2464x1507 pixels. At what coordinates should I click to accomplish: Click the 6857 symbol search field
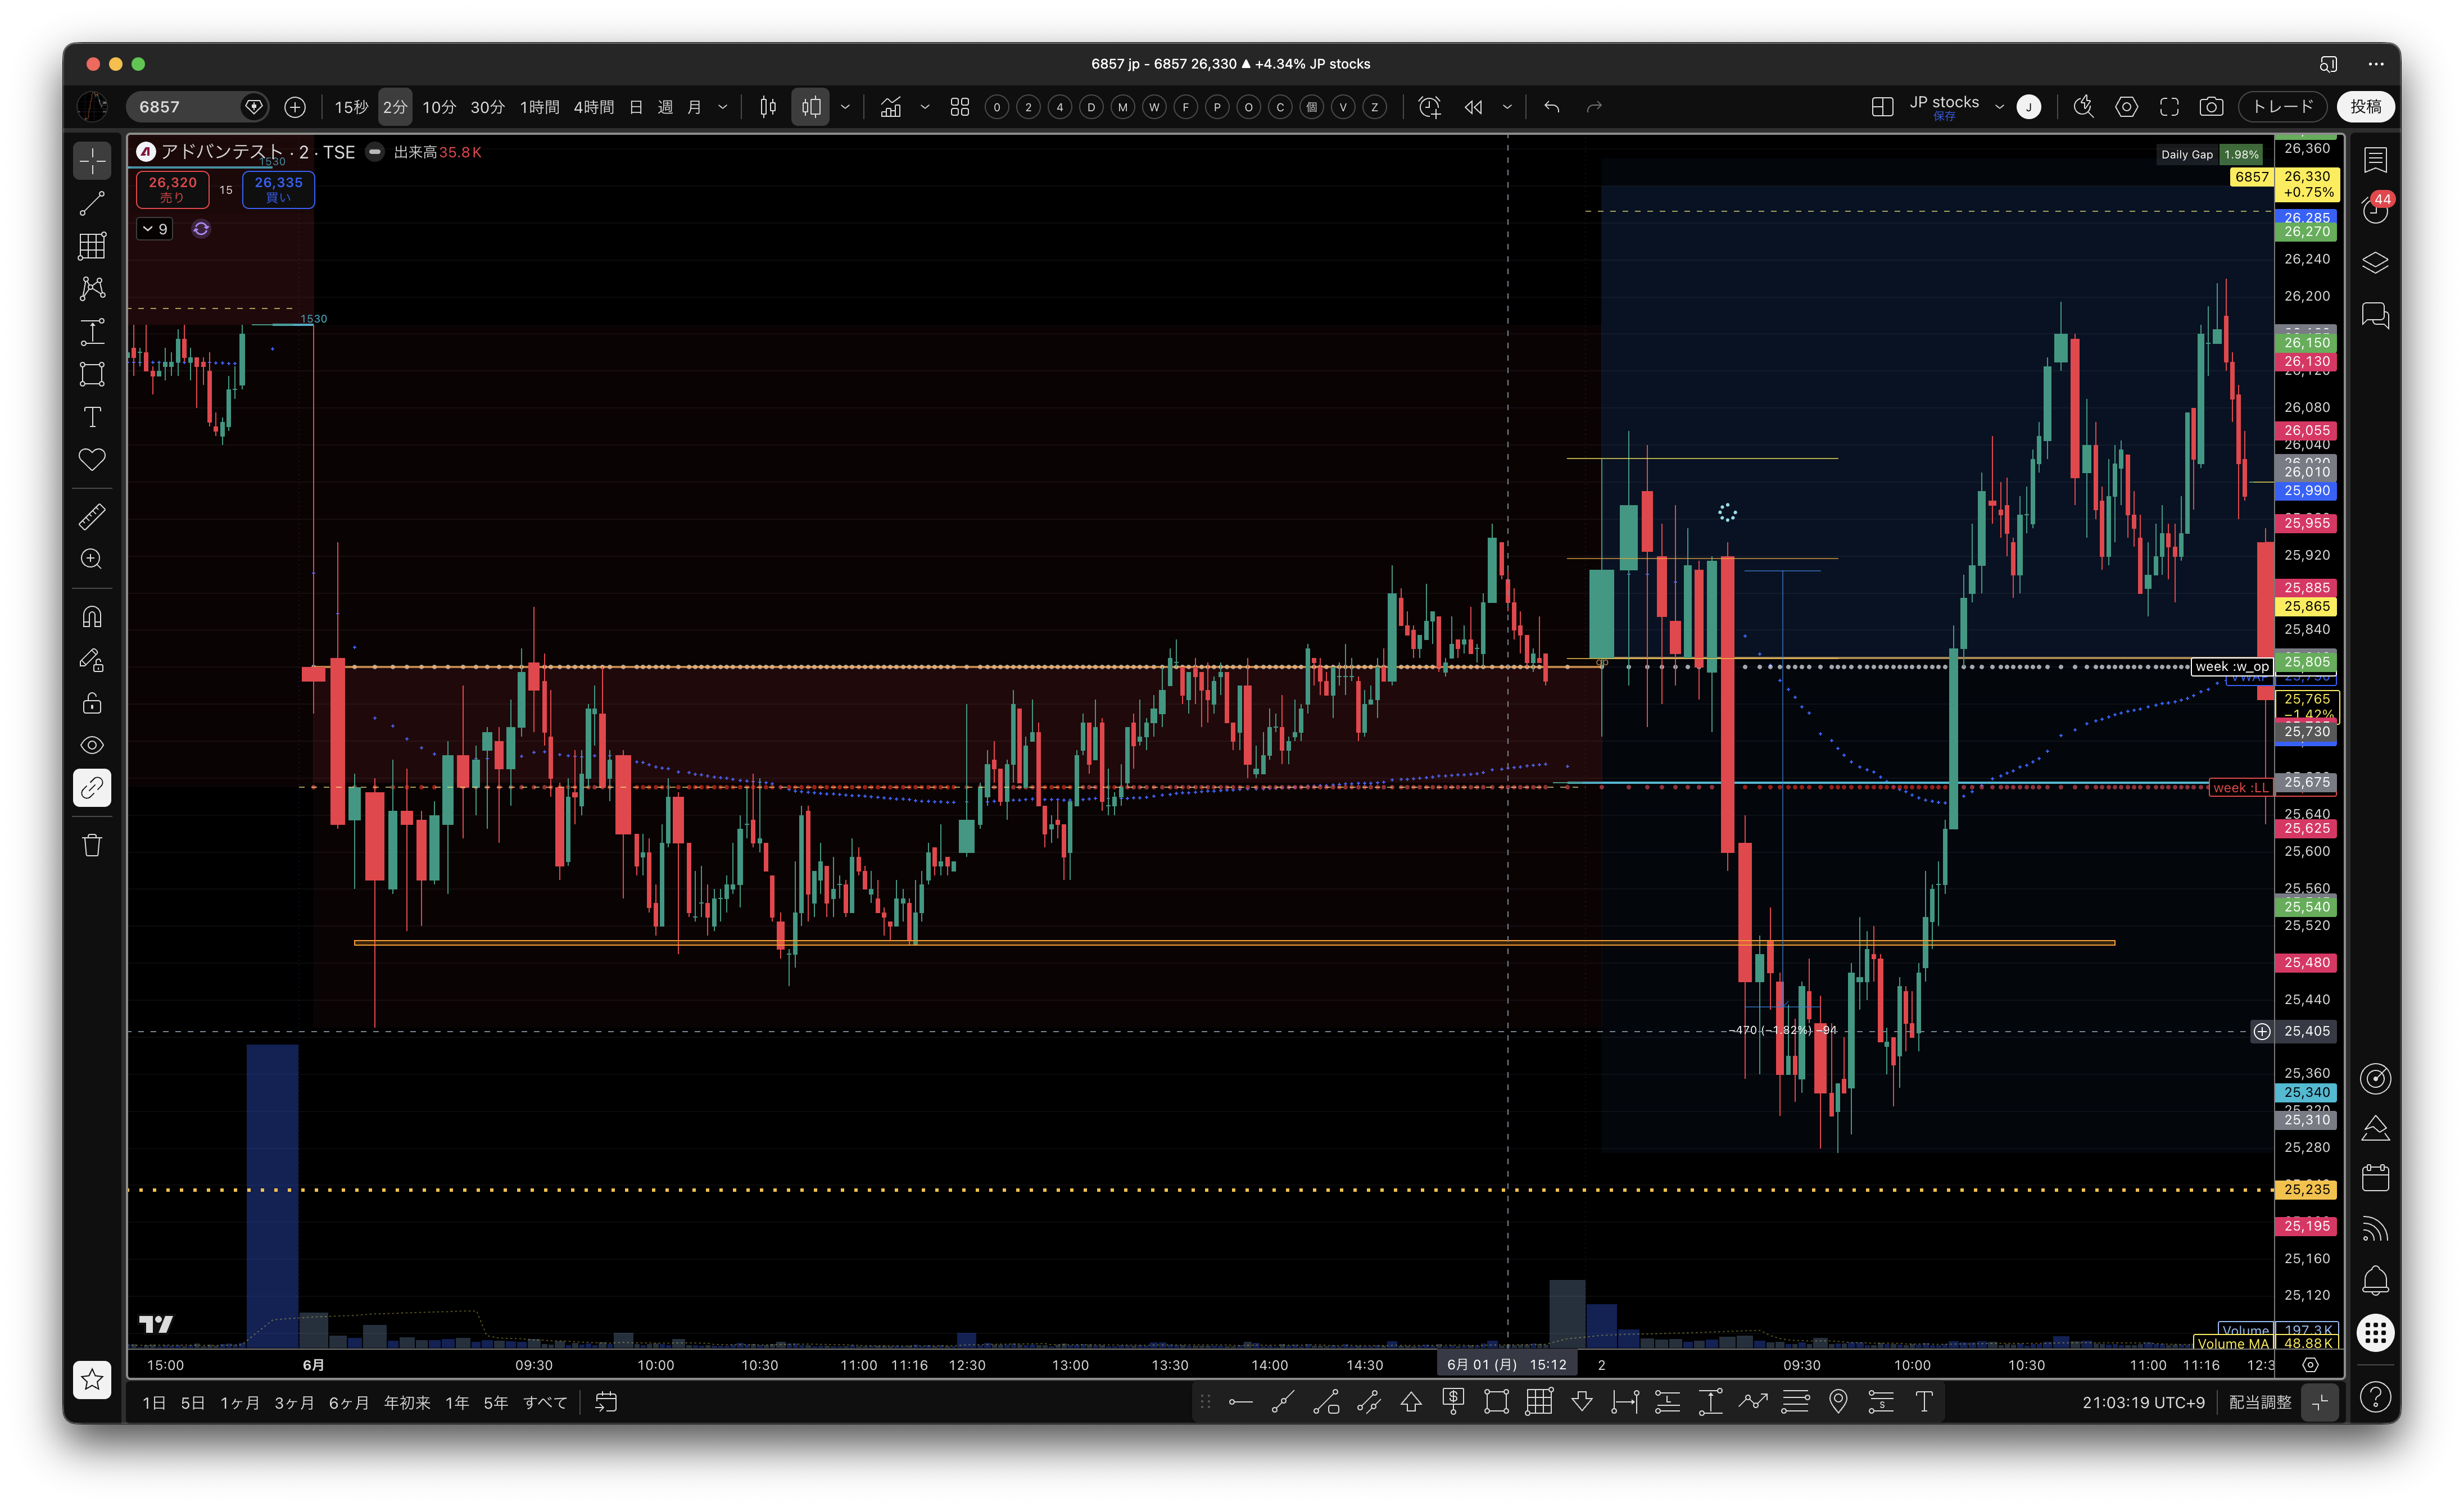click(186, 107)
